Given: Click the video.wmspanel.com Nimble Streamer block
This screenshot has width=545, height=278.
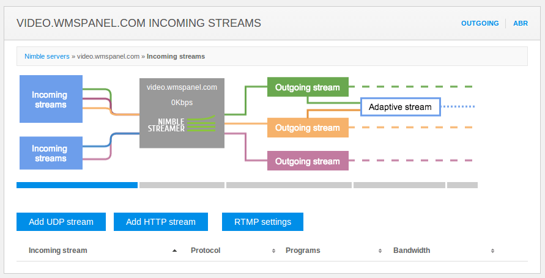Looking at the screenshot, I should [182, 113].
